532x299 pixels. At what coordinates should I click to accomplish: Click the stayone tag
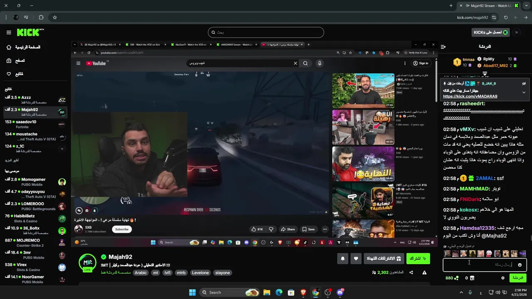(222, 273)
